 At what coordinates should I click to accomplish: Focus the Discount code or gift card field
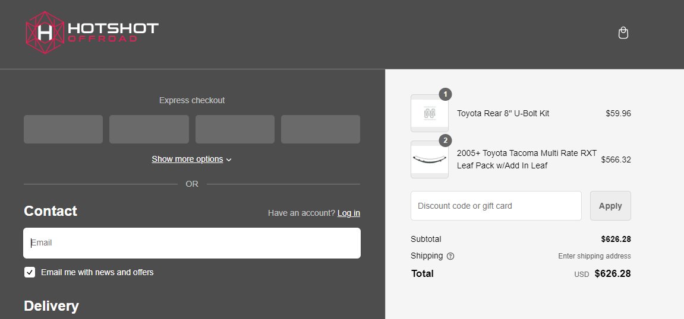(x=496, y=206)
